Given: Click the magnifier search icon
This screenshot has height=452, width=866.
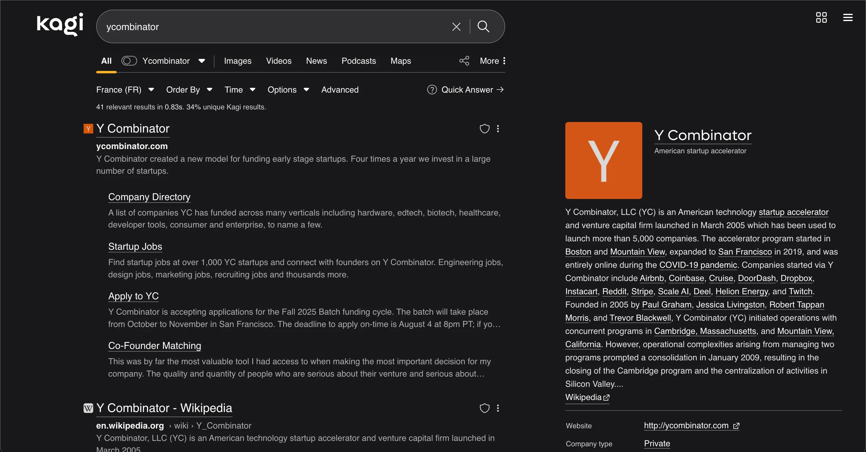Looking at the screenshot, I should (x=483, y=26).
